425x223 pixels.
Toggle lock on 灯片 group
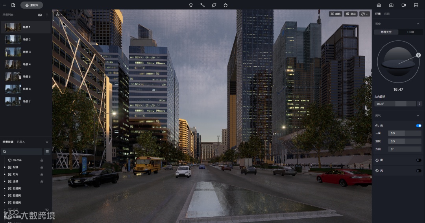point(42,174)
